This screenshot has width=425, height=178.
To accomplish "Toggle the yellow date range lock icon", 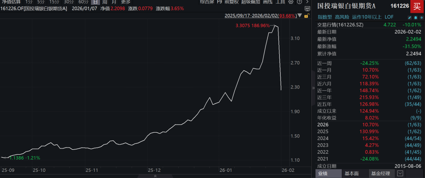I will (306, 16).
